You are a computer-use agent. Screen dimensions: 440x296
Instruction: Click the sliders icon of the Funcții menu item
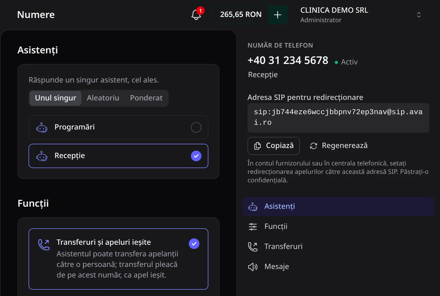tap(253, 227)
